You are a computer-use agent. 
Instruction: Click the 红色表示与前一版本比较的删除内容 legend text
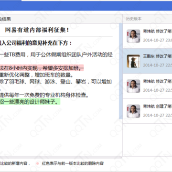click(x=73, y=163)
